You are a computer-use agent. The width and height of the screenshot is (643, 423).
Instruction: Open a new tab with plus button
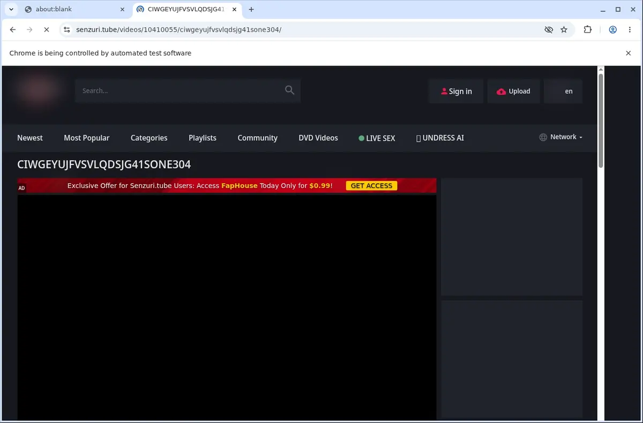coord(251,9)
